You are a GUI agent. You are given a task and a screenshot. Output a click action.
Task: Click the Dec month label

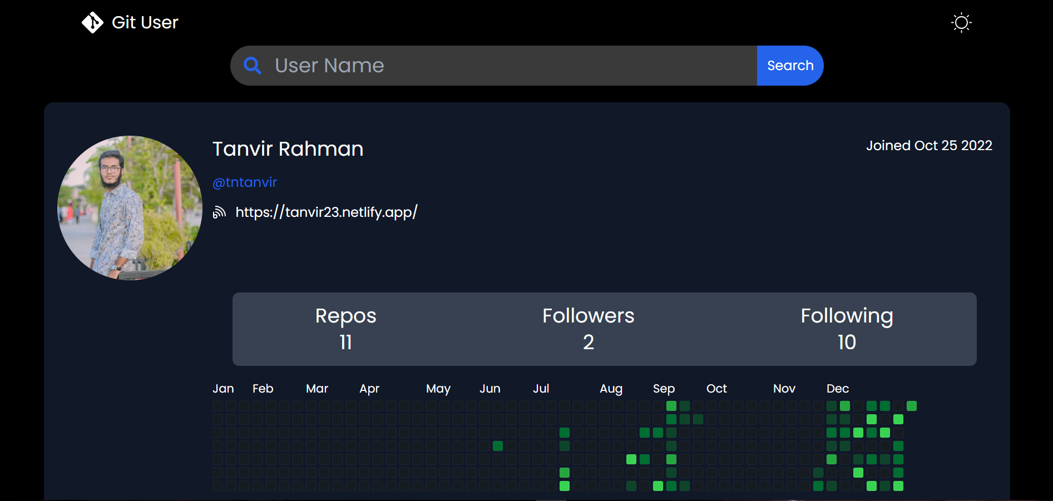(838, 389)
